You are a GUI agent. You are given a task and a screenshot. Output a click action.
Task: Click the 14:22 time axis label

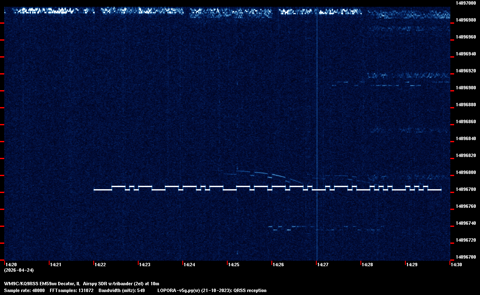click(100, 265)
